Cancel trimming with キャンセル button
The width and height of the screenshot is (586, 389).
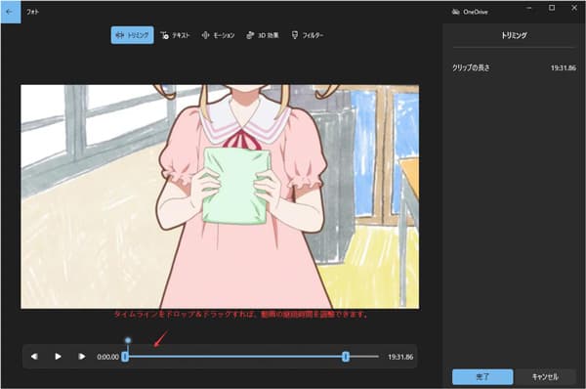tap(545, 376)
